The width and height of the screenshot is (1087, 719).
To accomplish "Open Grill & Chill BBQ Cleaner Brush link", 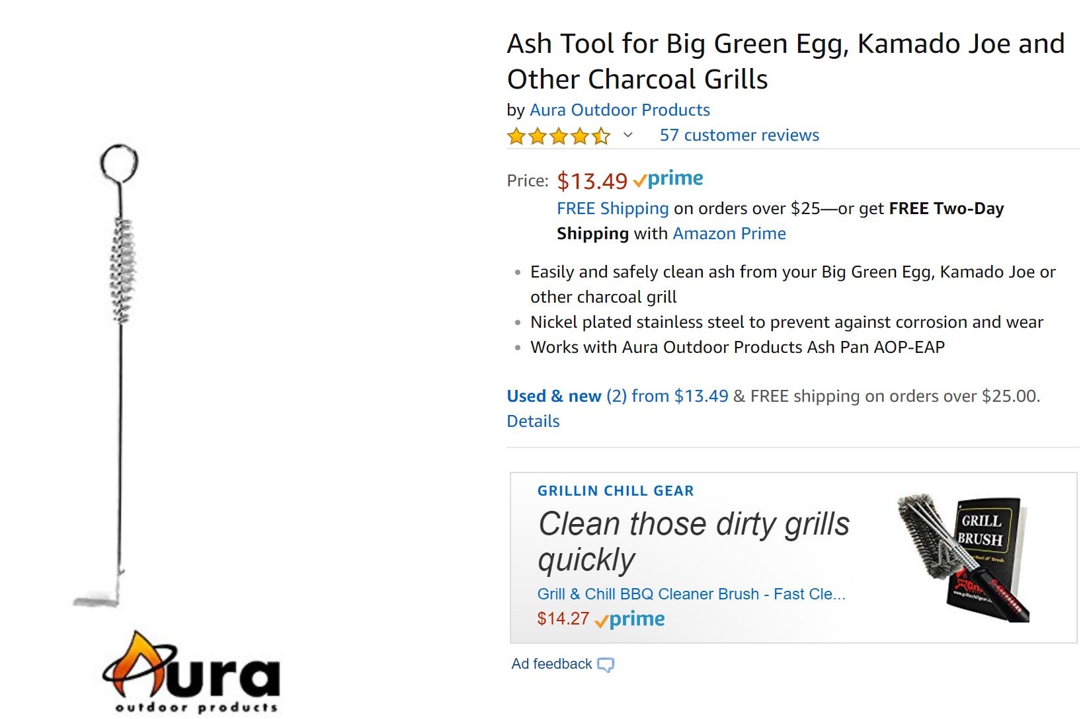I will [x=691, y=594].
